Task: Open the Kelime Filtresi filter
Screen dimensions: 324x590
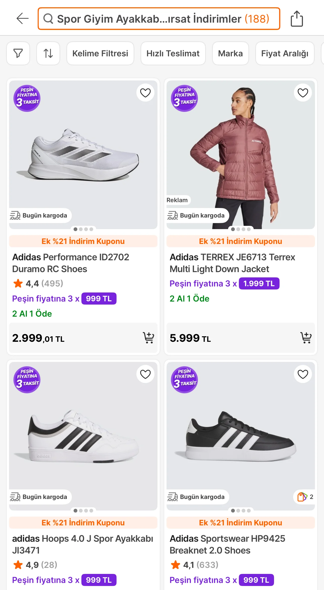Action: (100, 53)
